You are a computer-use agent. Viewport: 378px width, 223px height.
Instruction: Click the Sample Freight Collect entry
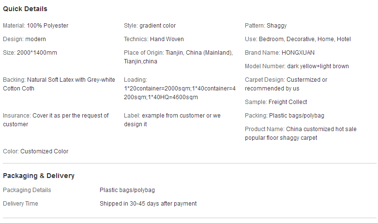point(276,102)
